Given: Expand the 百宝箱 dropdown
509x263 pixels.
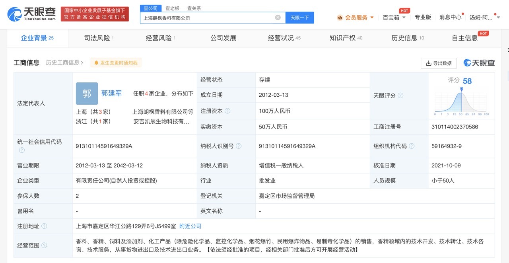Looking at the screenshot, I should pyautogui.click(x=404, y=18).
